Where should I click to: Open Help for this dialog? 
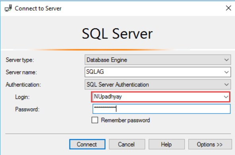(x=166, y=144)
